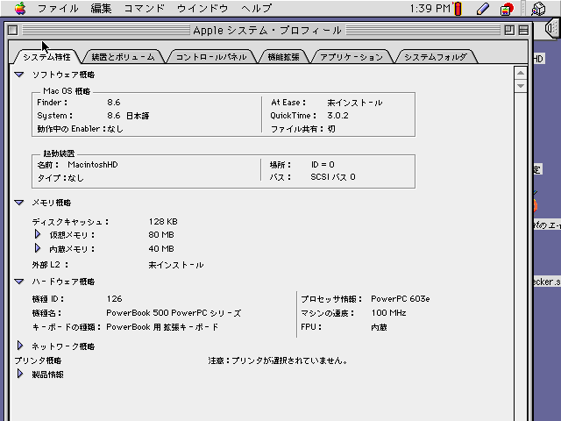Click the PowerPC 603e processor value
561x421 pixels.
click(x=401, y=299)
